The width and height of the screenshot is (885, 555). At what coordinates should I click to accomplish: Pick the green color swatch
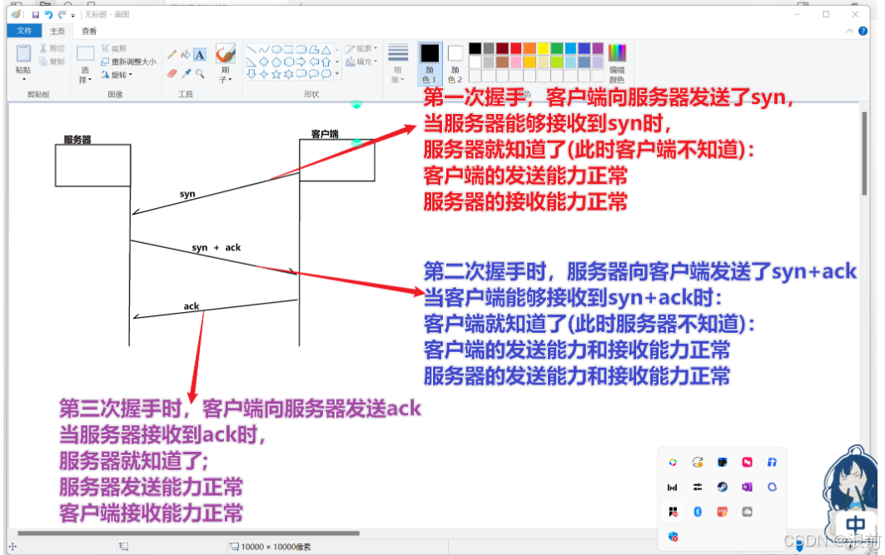556,49
